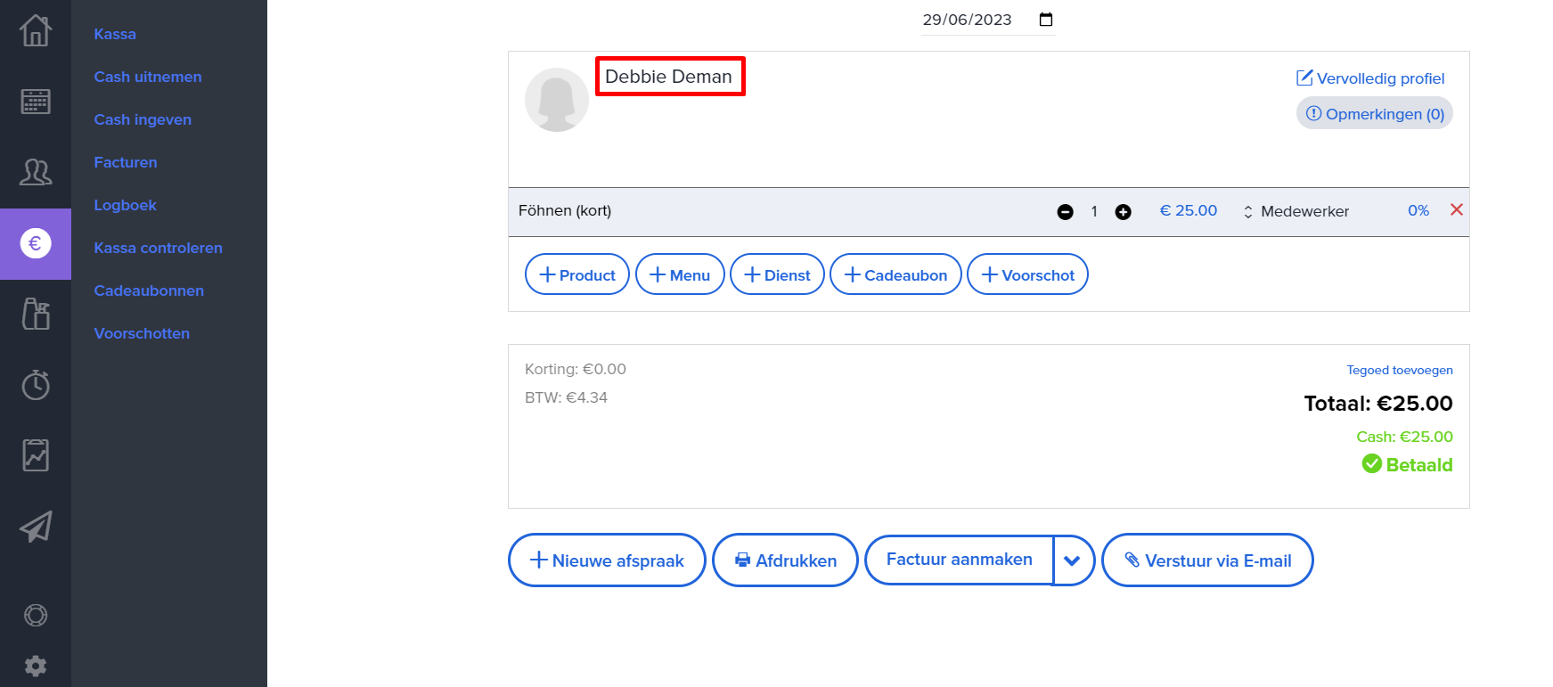Viewport: 1553px width, 687px height.
Task: Expand the Factuur aanmaken arrow dropdown
Action: pyautogui.click(x=1073, y=560)
